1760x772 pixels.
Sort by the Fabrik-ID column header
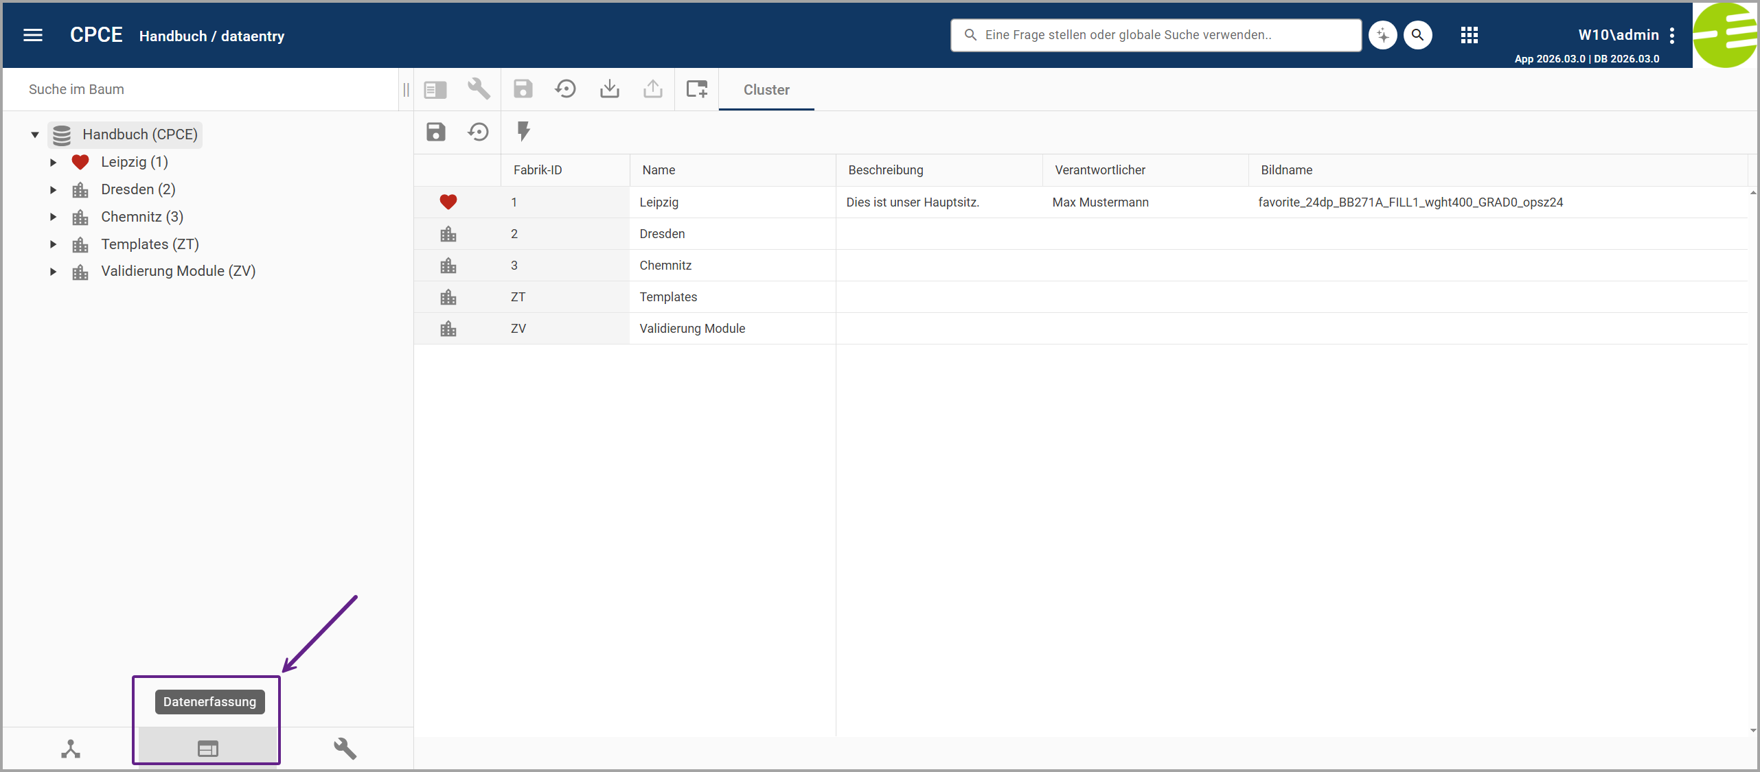click(538, 170)
